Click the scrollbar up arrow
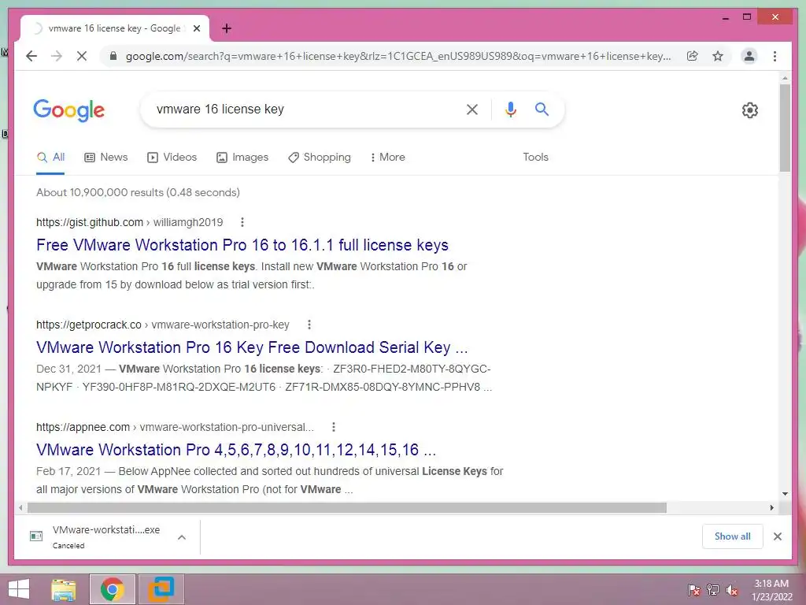The image size is (806, 605). 785,78
